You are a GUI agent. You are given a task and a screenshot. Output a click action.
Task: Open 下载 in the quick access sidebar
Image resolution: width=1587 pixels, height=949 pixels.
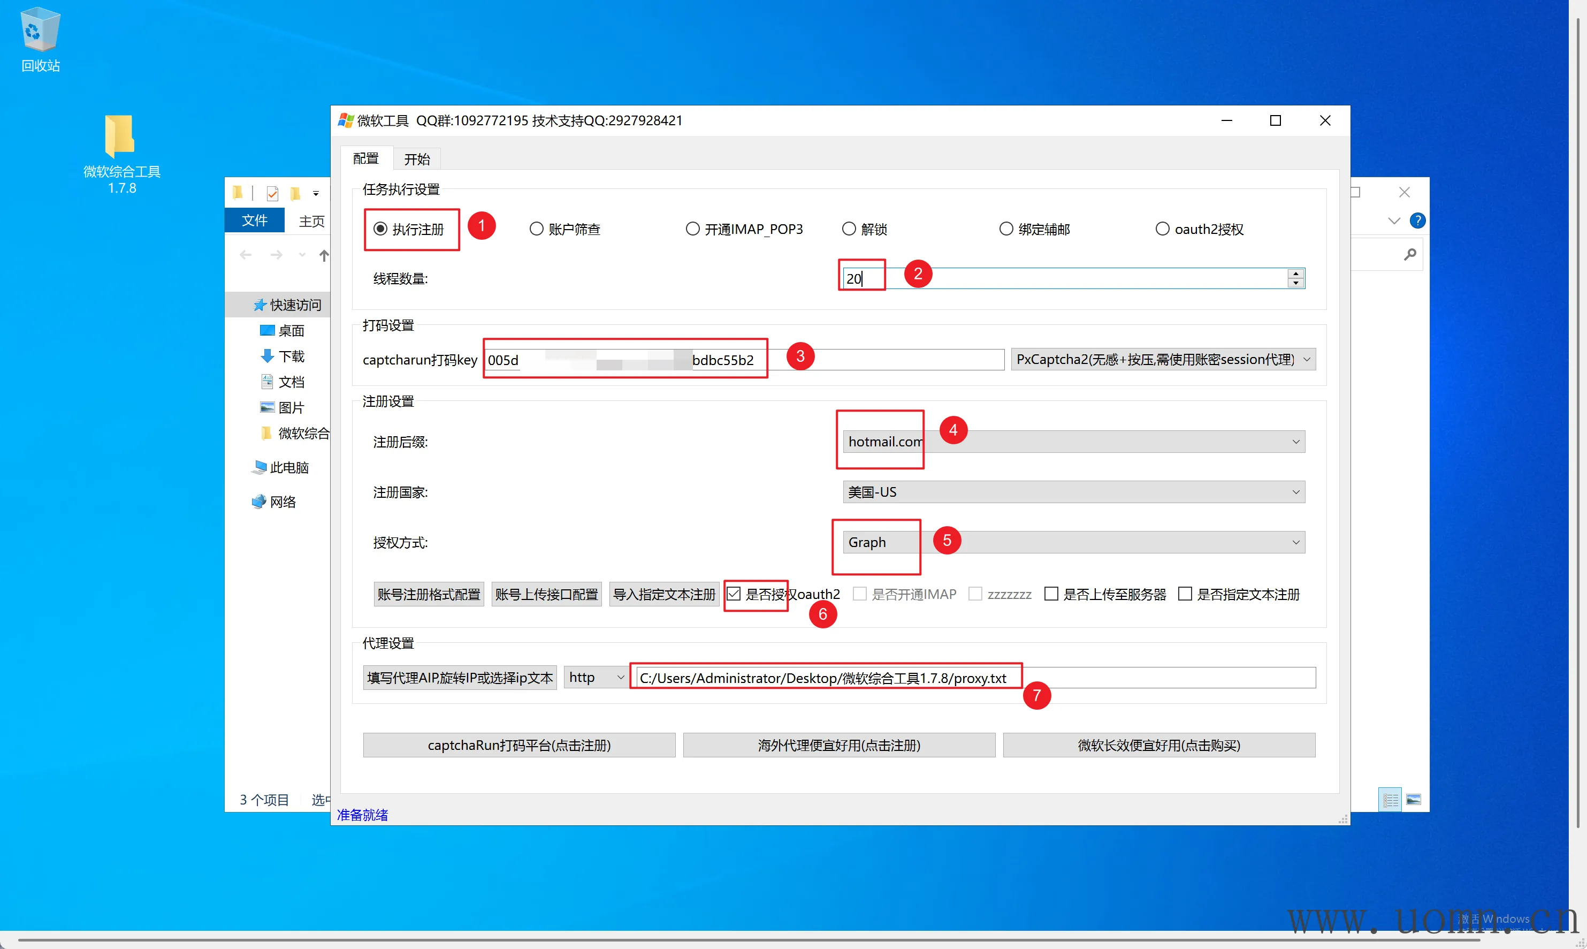coord(291,356)
